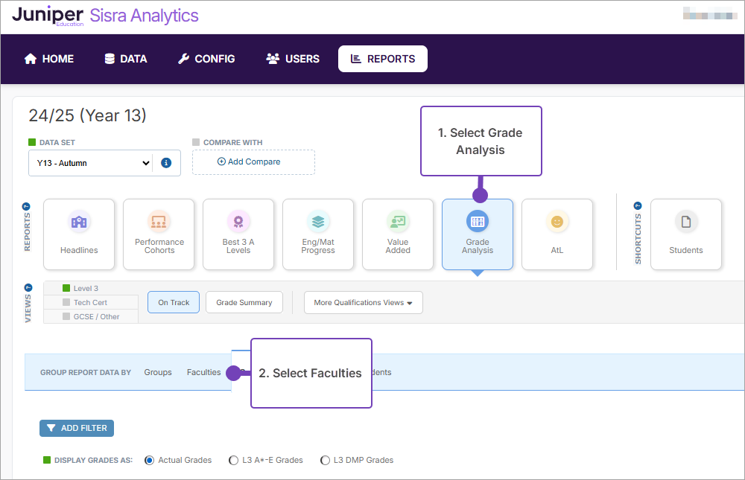Enable L3 DMP Grades display
Screen dimensions: 745x480
(x=325, y=460)
